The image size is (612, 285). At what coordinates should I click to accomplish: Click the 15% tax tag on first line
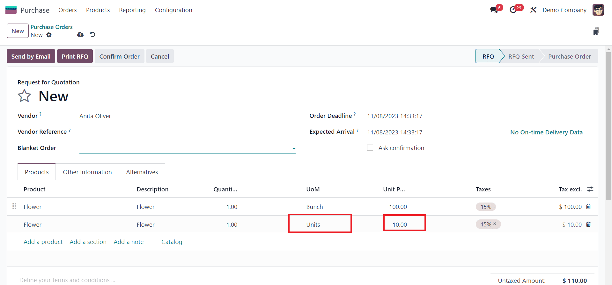tap(486, 207)
